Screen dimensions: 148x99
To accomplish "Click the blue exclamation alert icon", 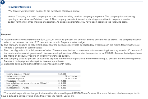I will pos(2,2).
